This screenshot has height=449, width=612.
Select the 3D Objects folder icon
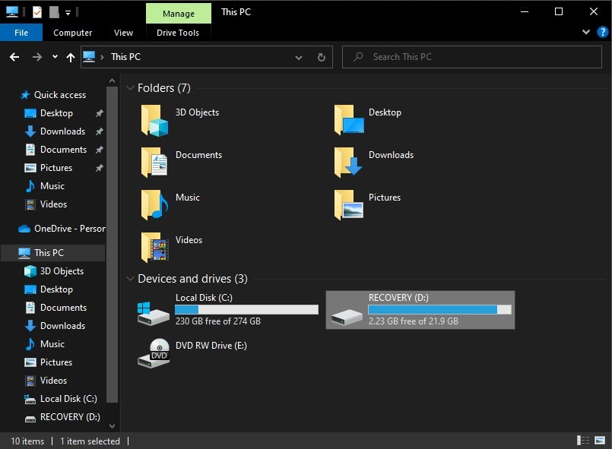(154, 120)
